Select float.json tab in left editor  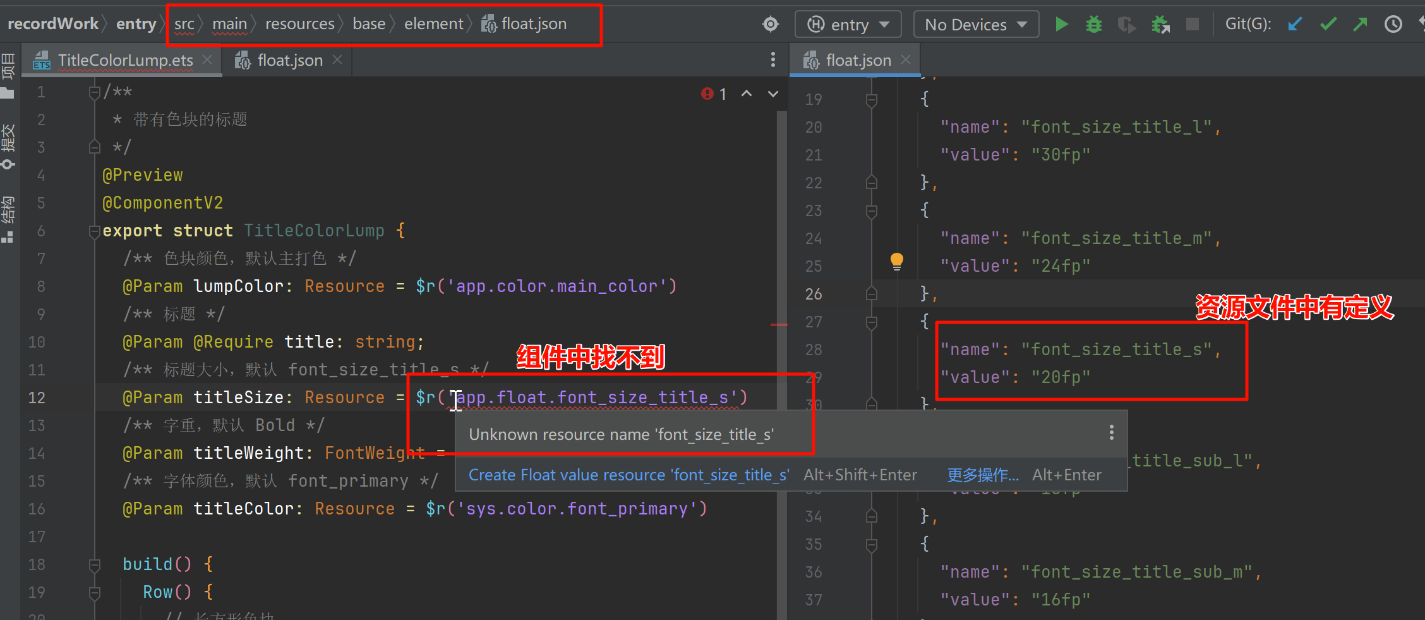coord(289,60)
